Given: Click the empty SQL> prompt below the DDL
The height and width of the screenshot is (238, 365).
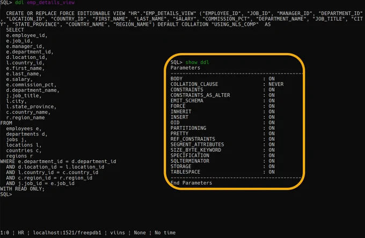Looking at the screenshot, I should tap(6, 194).
